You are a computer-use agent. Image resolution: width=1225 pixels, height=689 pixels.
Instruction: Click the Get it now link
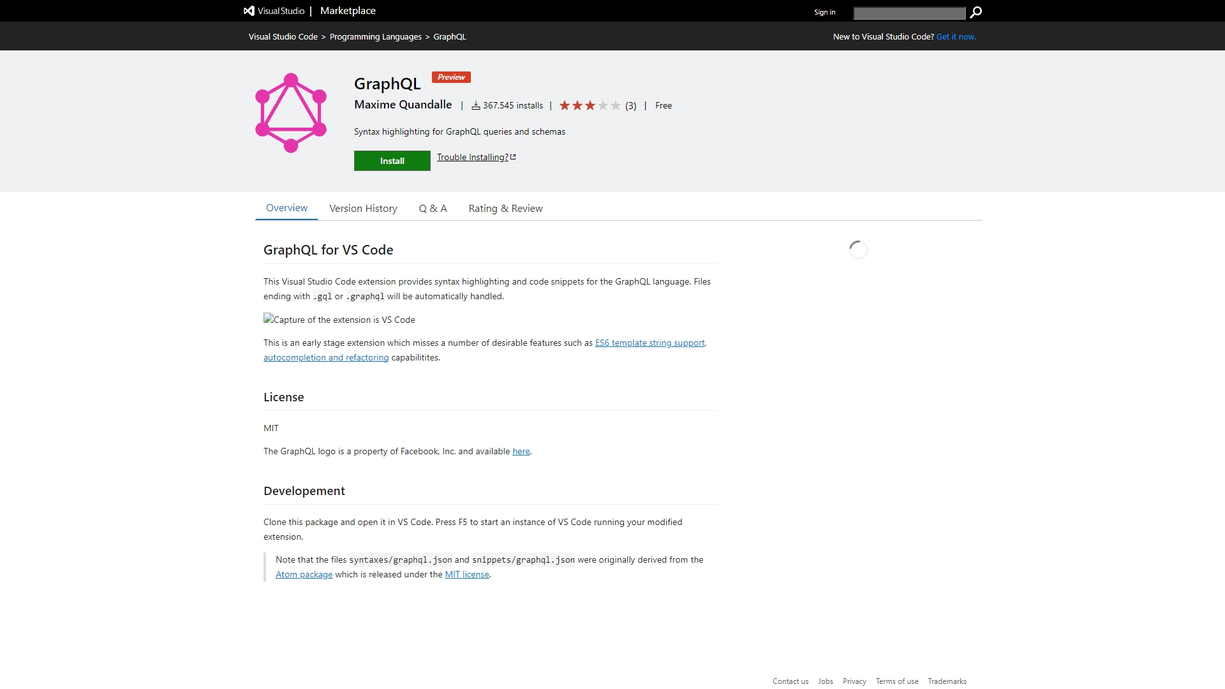[956, 36]
